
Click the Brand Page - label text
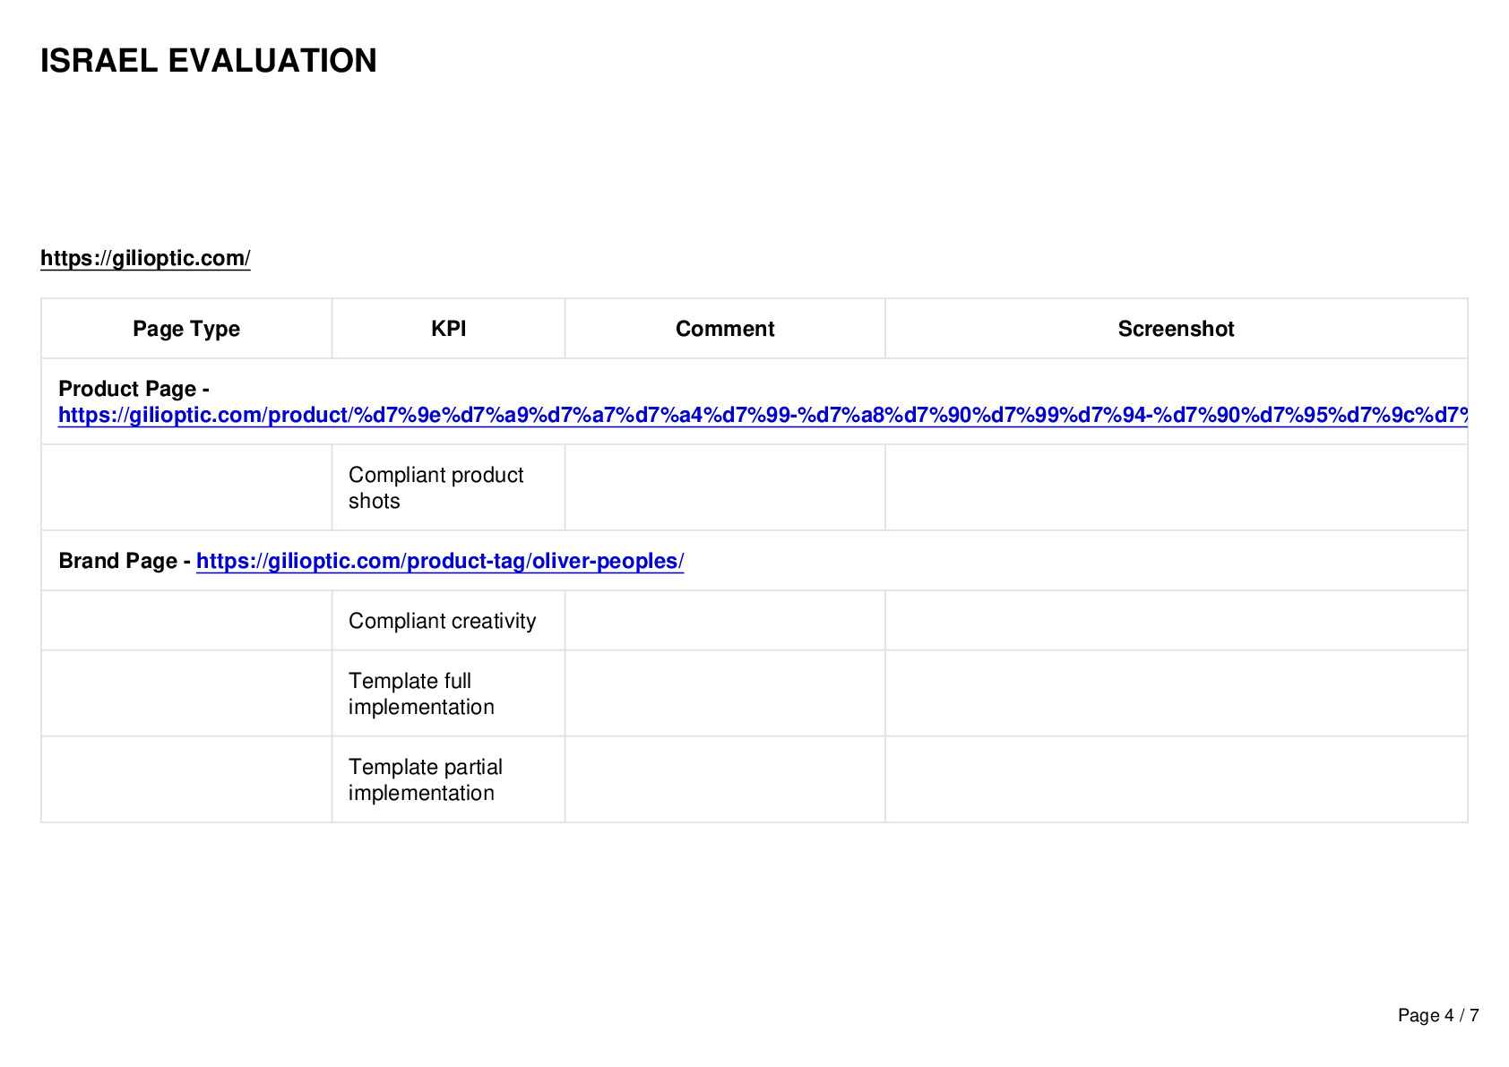125,561
